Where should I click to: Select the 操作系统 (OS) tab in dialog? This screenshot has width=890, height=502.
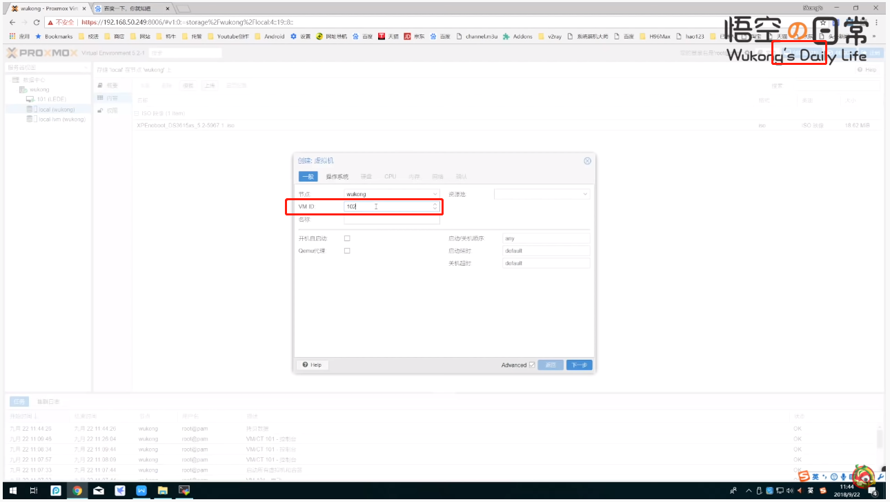(337, 177)
